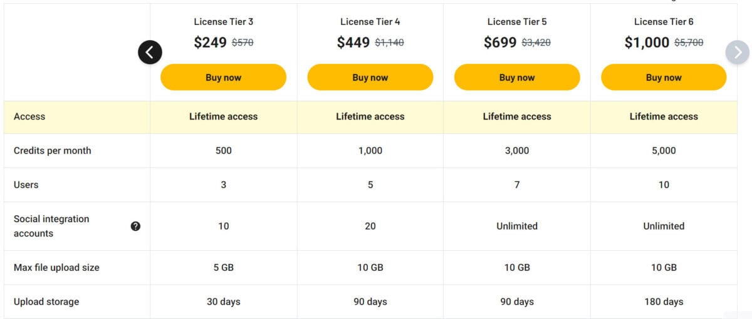The width and height of the screenshot is (752, 319).
Task: Click the next tier gray arrow
Action: pyautogui.click(x=738, y=53)
